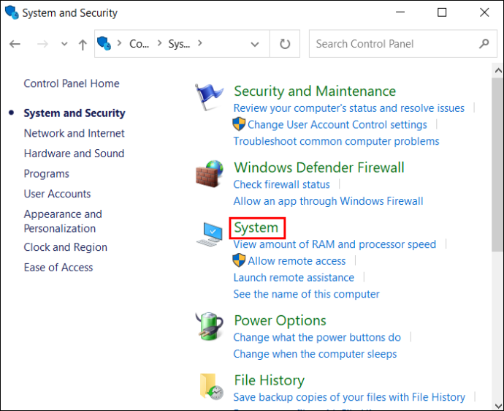Maximize the System and Security window

(x=442, y=12)
